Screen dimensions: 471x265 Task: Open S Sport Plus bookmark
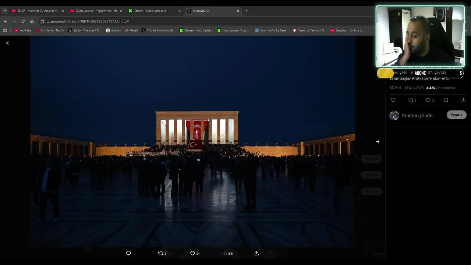159,31
